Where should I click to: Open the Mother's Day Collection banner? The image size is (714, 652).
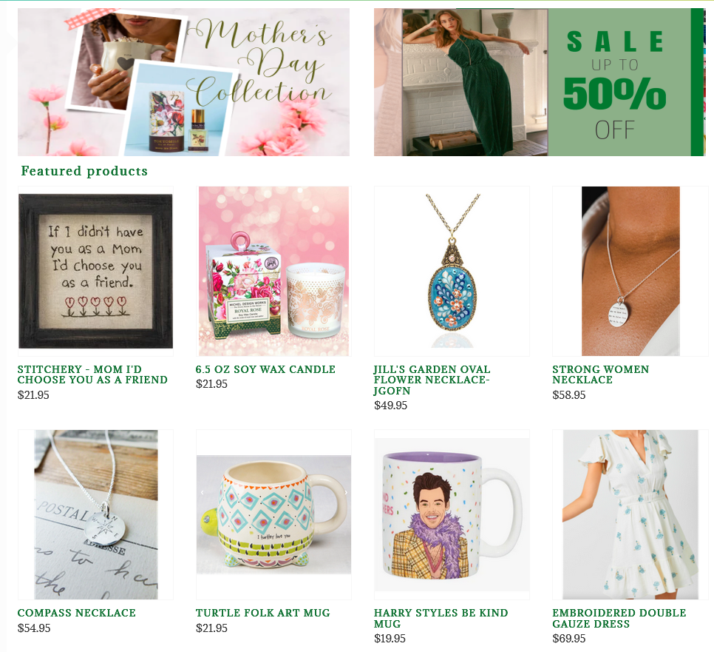tap(183, 82)
